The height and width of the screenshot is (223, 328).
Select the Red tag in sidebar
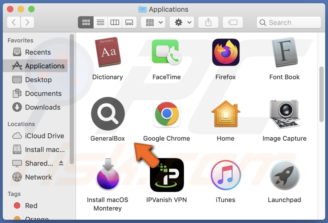35,206
